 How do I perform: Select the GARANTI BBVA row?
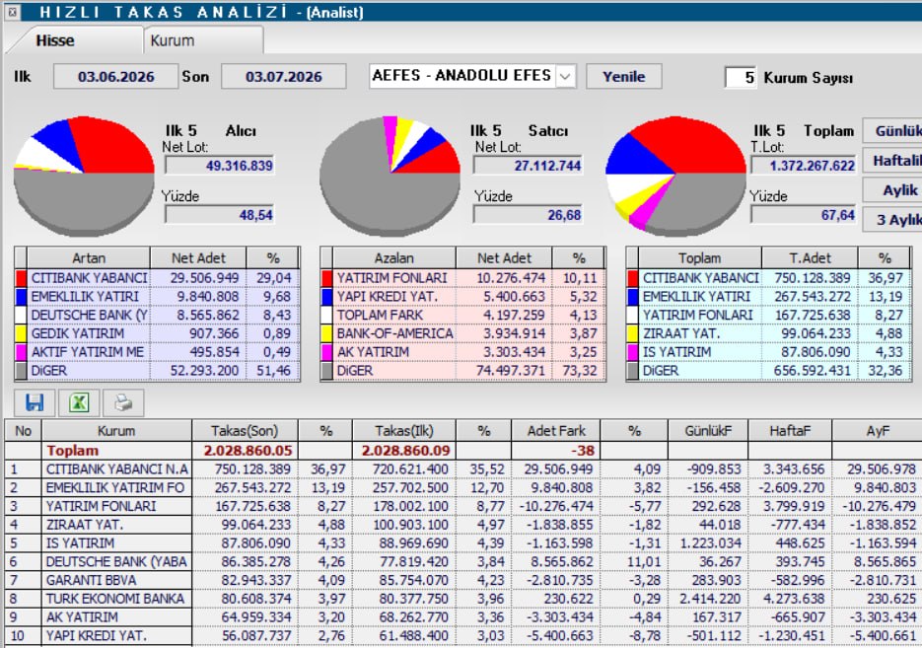pos(463,580)
